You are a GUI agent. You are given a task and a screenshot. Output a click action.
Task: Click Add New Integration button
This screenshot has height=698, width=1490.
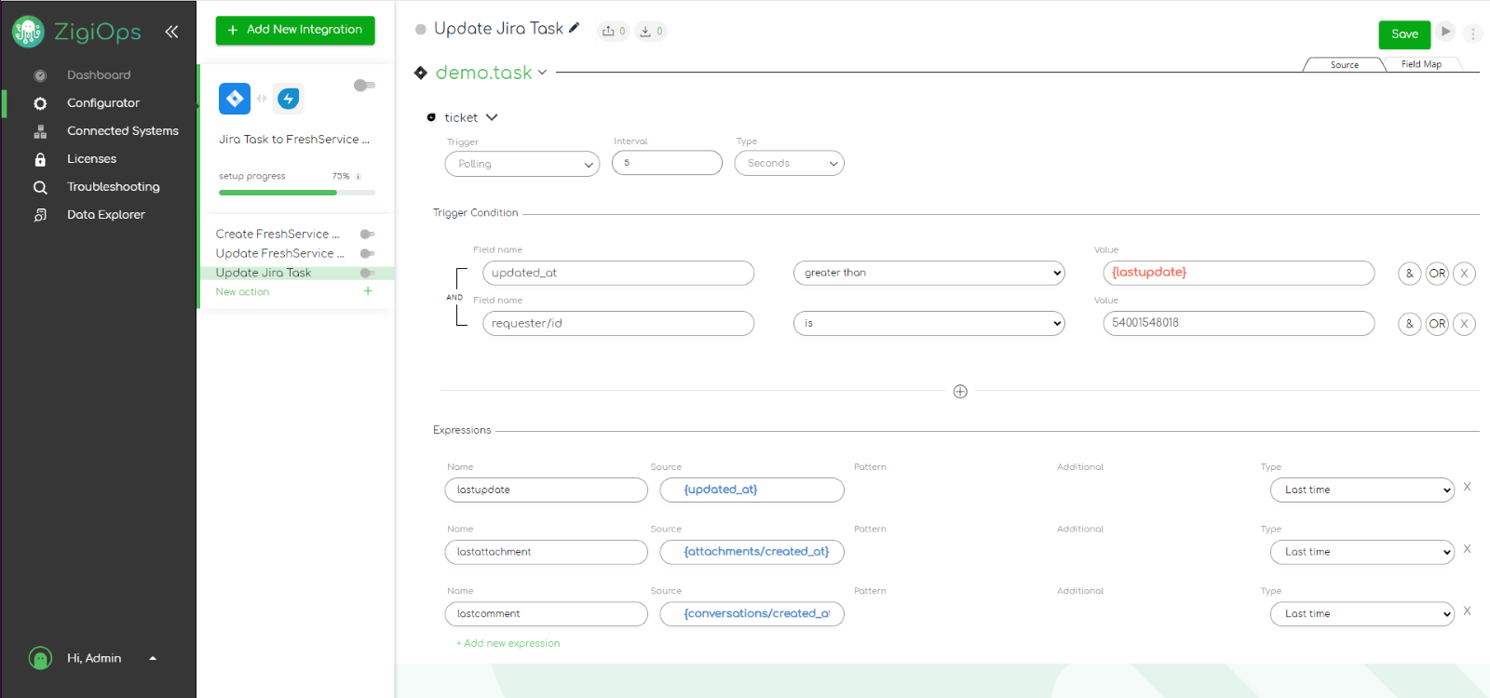[x=295, y=30]
